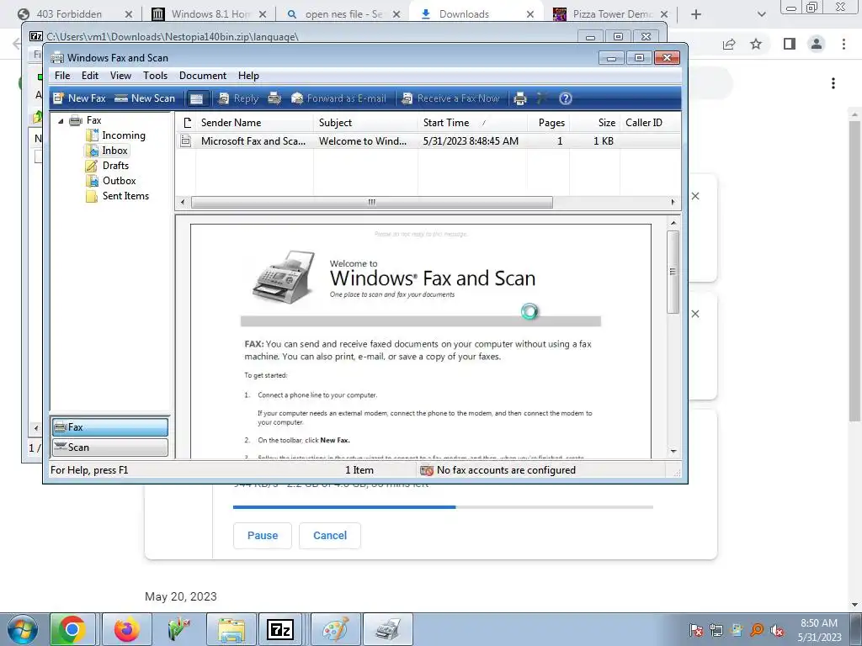Open the File menu in Fax and Scan
This screenshot has width=862, height=646.
62,75
